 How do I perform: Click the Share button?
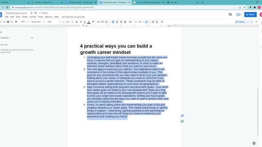pyautogui.click(x=250, y=15)
